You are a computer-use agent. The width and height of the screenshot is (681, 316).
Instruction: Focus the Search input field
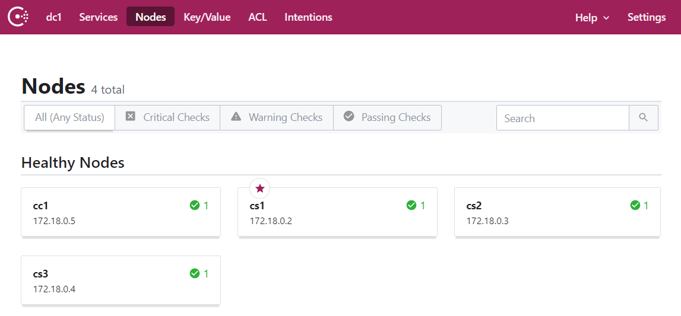tap(562, 118)
